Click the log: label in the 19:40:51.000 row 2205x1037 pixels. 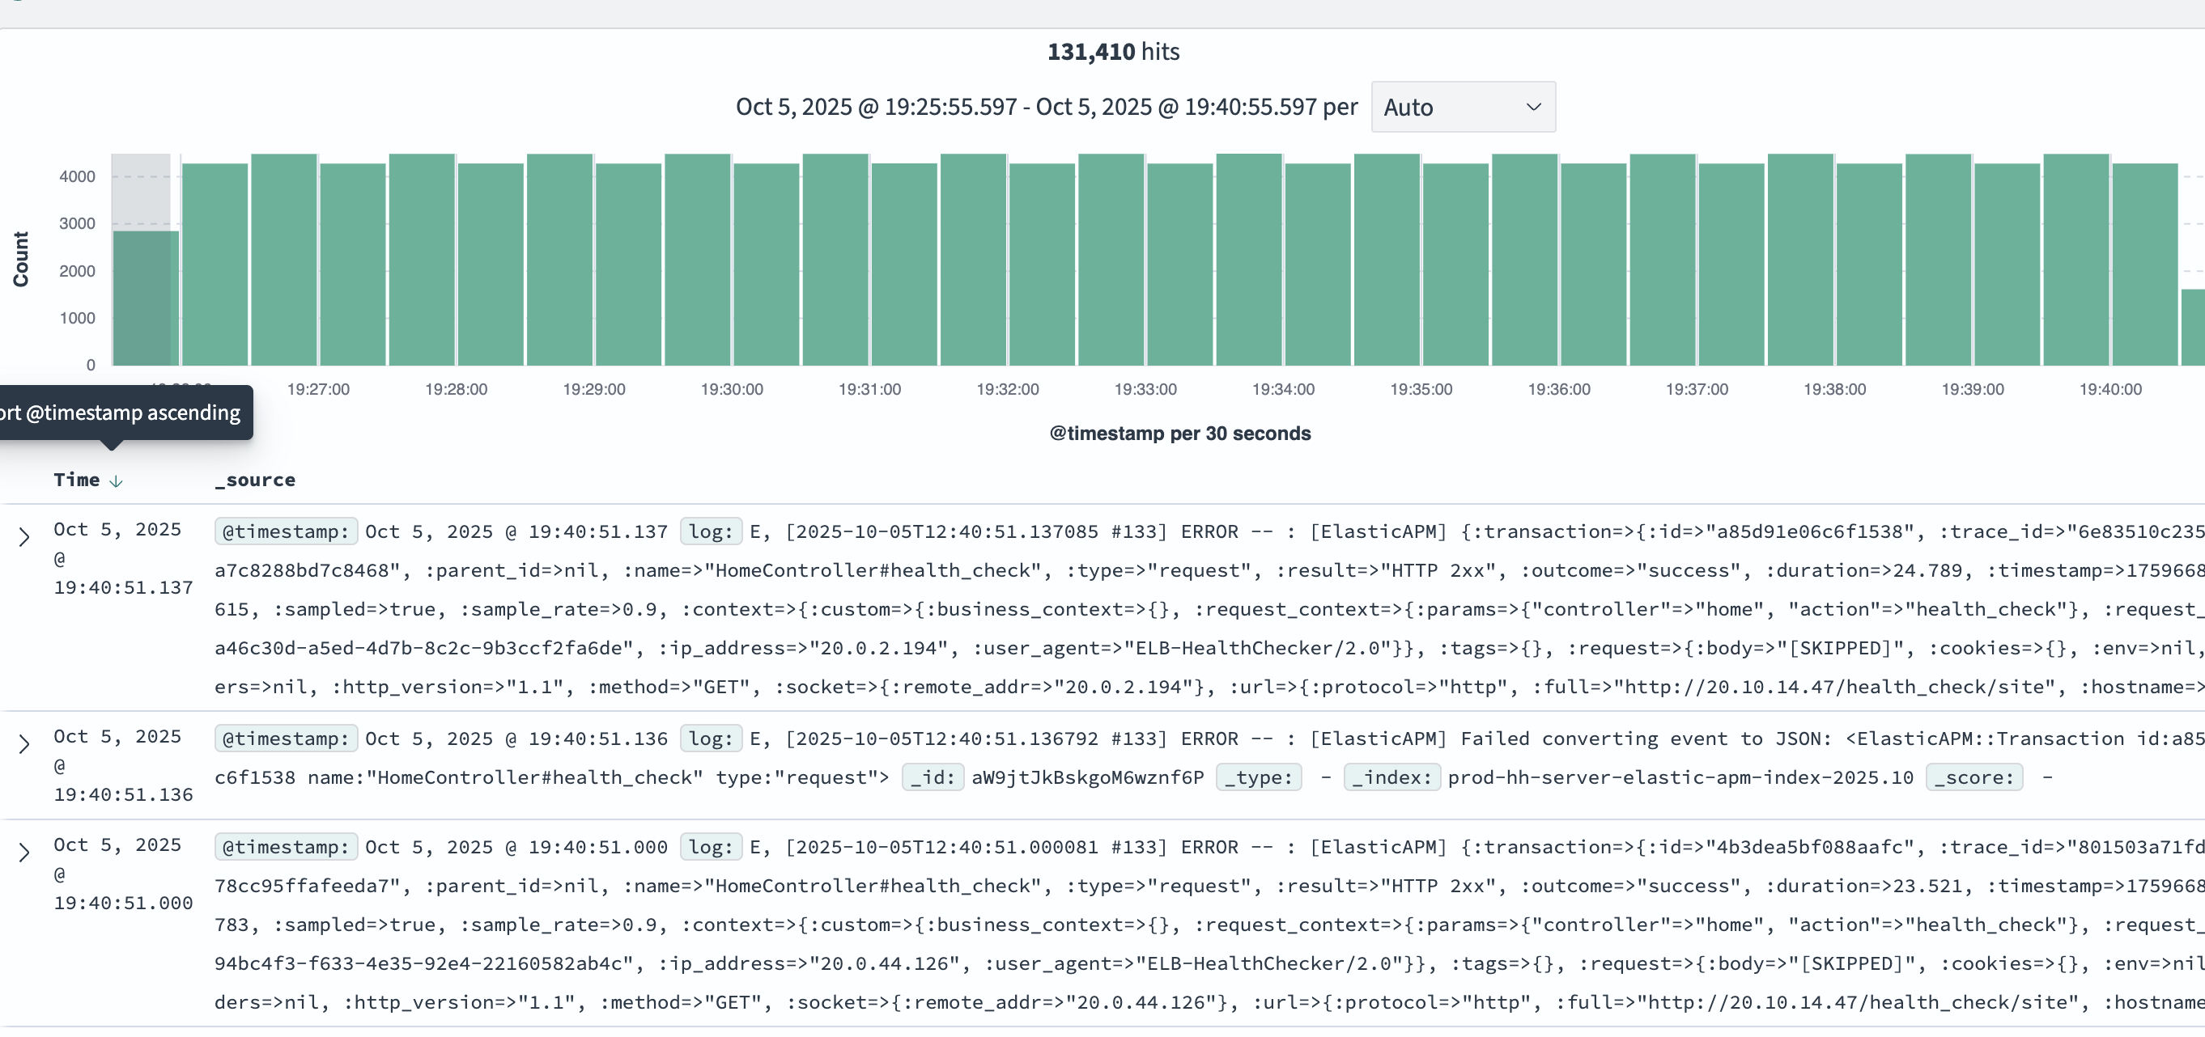click(711, 847)
